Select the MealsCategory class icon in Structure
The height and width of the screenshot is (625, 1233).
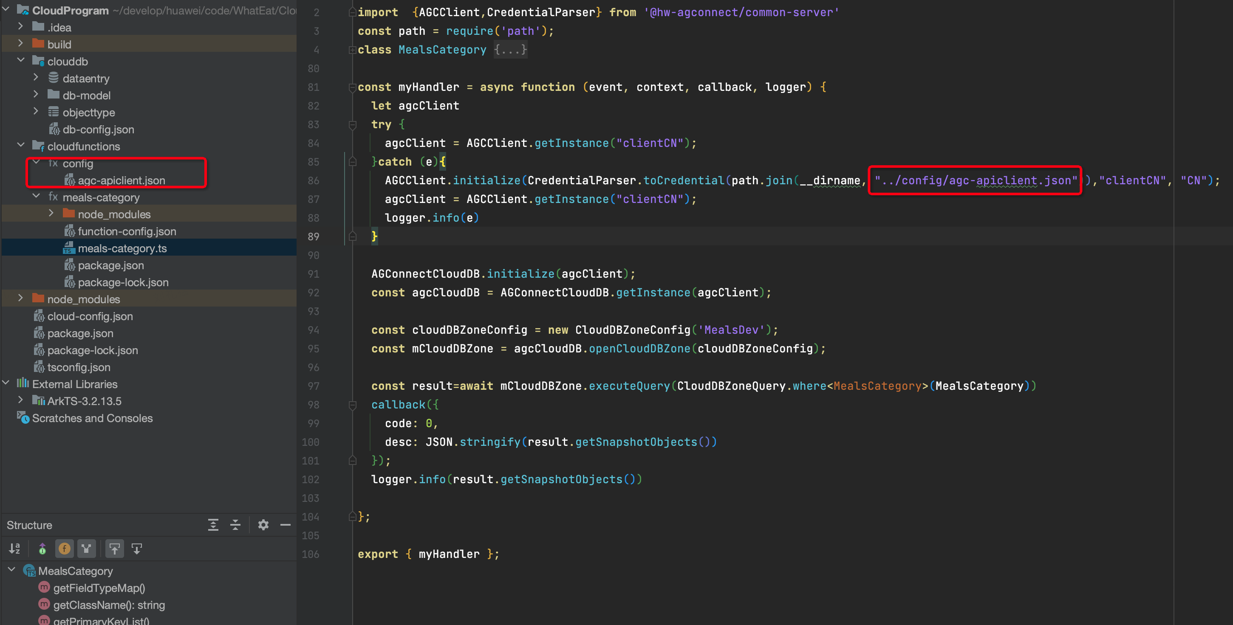(29, 571)
